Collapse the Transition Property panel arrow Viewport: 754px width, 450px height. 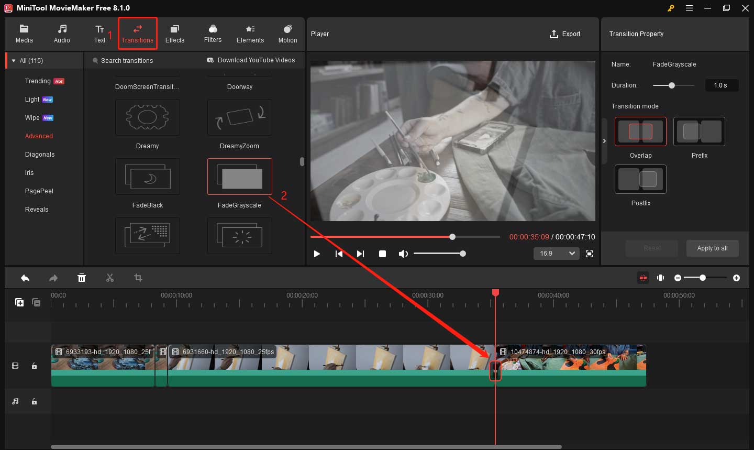coord(604,141)
